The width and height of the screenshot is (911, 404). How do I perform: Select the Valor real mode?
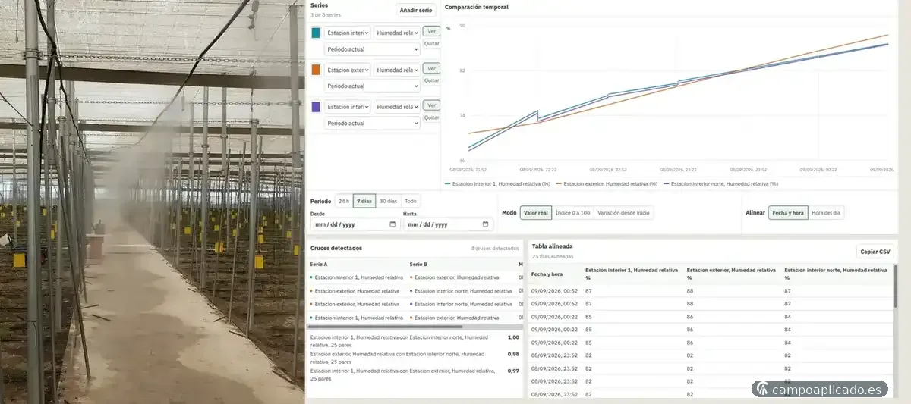click(x=536, y=213)
